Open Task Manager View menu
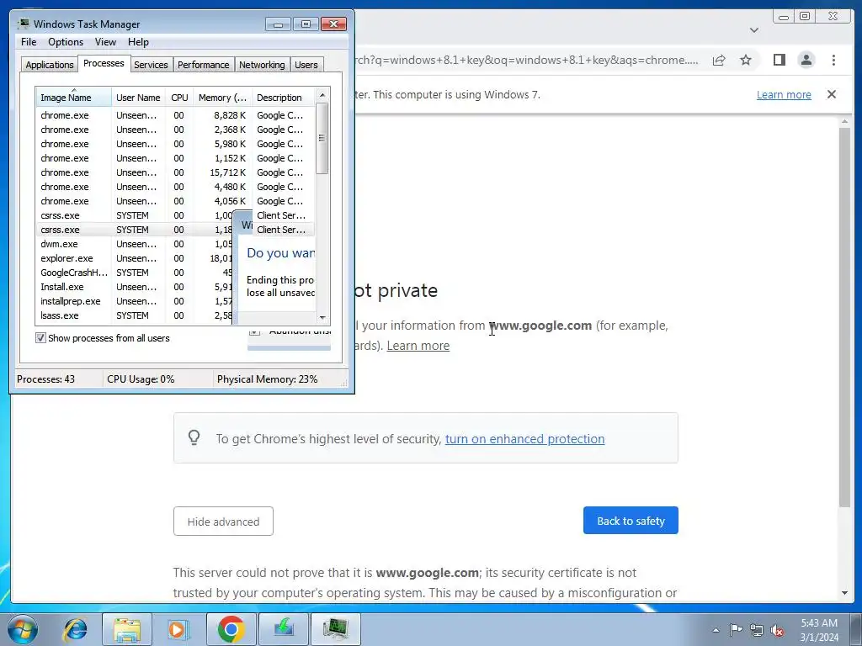The image size is (862, 646). [105, 42]
